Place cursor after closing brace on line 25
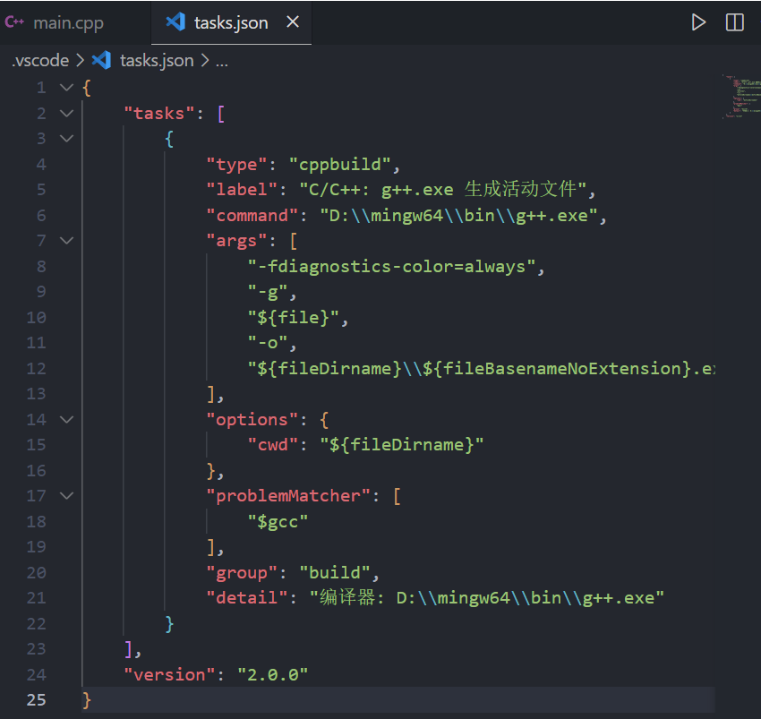The width and height of the screenshot is (761, 719). [91, 699]
